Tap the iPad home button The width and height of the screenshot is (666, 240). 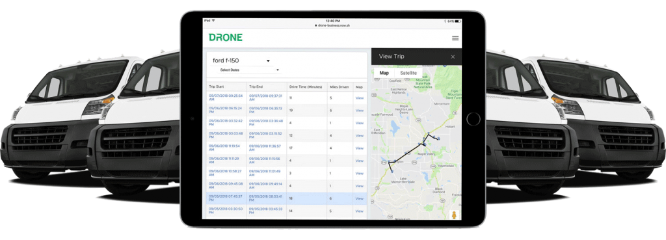coord(473,119)
